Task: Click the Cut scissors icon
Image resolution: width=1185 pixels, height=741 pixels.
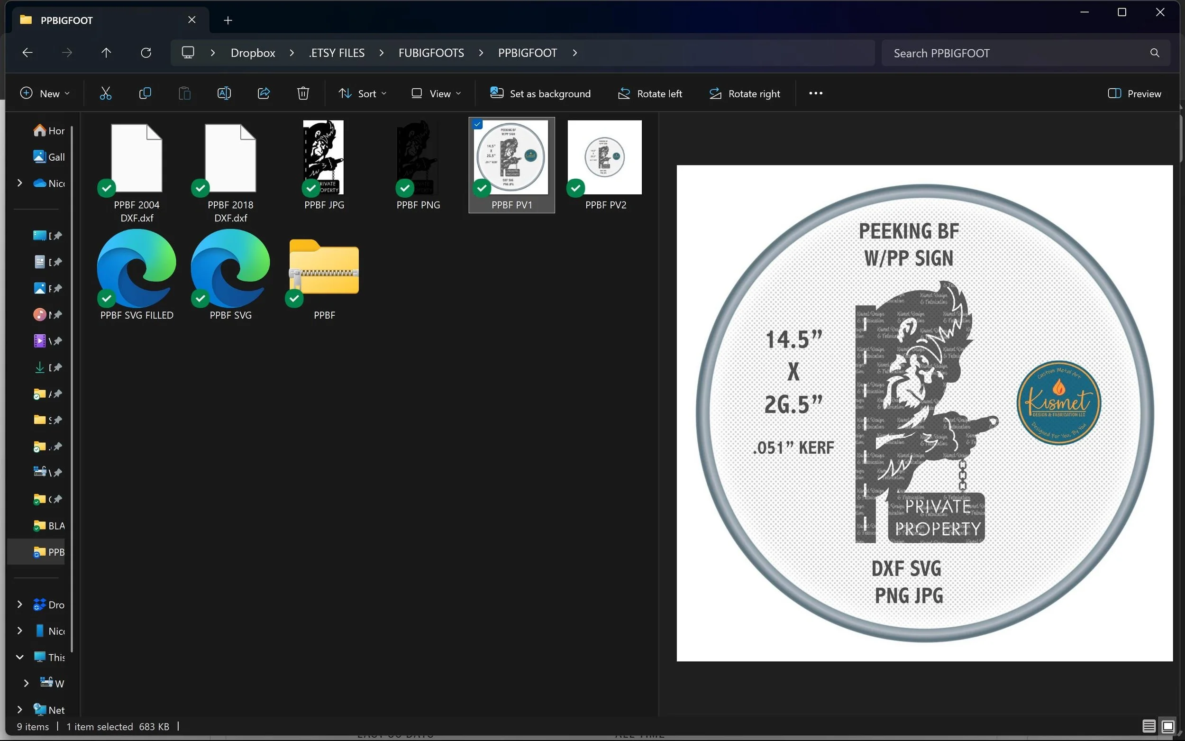Action: coord(105,93)
